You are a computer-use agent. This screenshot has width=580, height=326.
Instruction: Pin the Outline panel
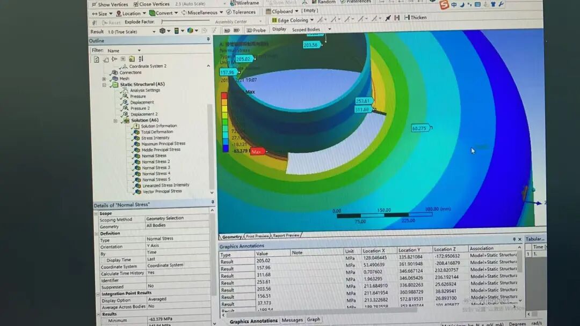208,39
